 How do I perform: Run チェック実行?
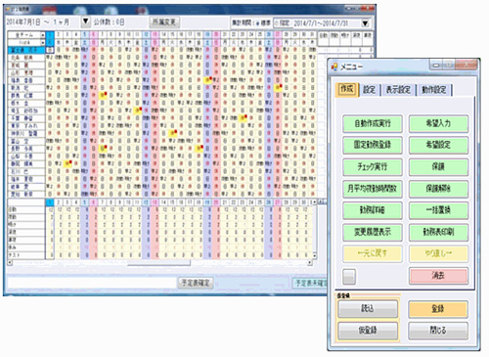pyautogui.click(x=373, y=167)
